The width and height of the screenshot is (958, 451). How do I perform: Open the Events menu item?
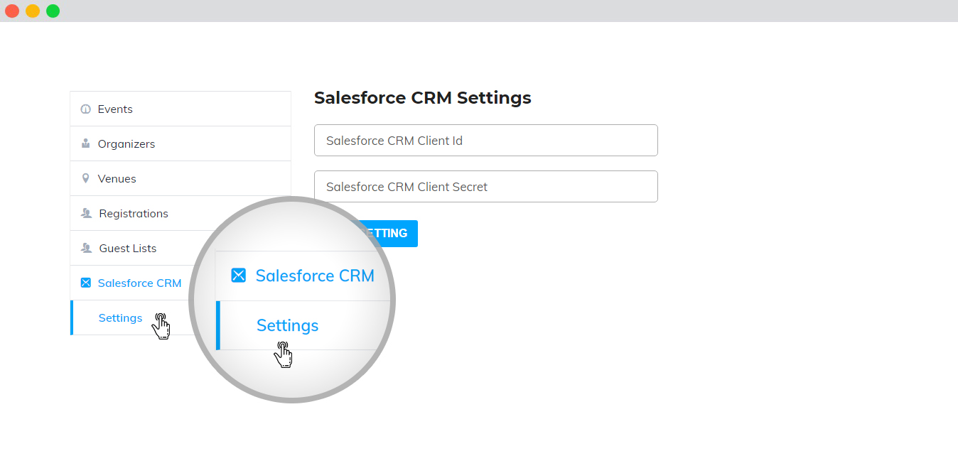[181, 109]
